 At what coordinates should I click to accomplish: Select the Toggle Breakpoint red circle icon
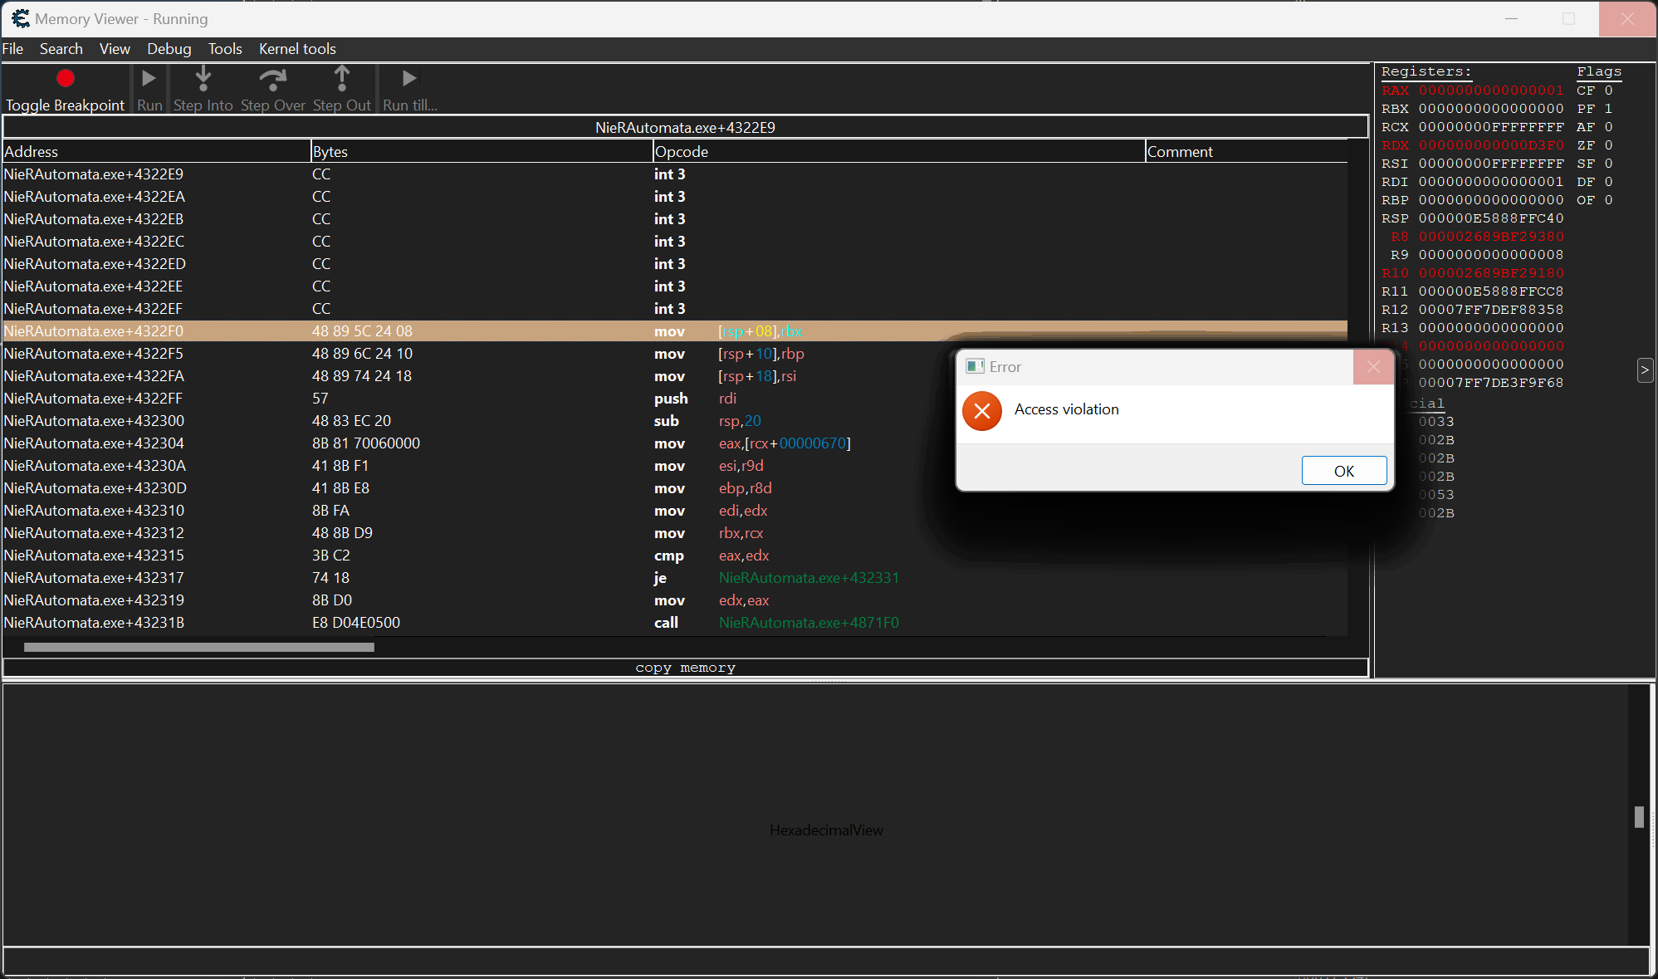66,78
